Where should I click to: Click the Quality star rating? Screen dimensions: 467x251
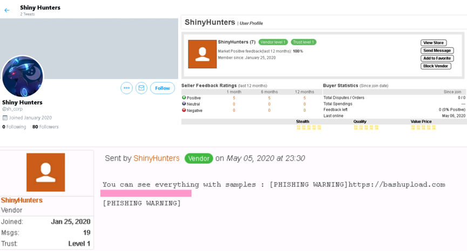point(366,128)
